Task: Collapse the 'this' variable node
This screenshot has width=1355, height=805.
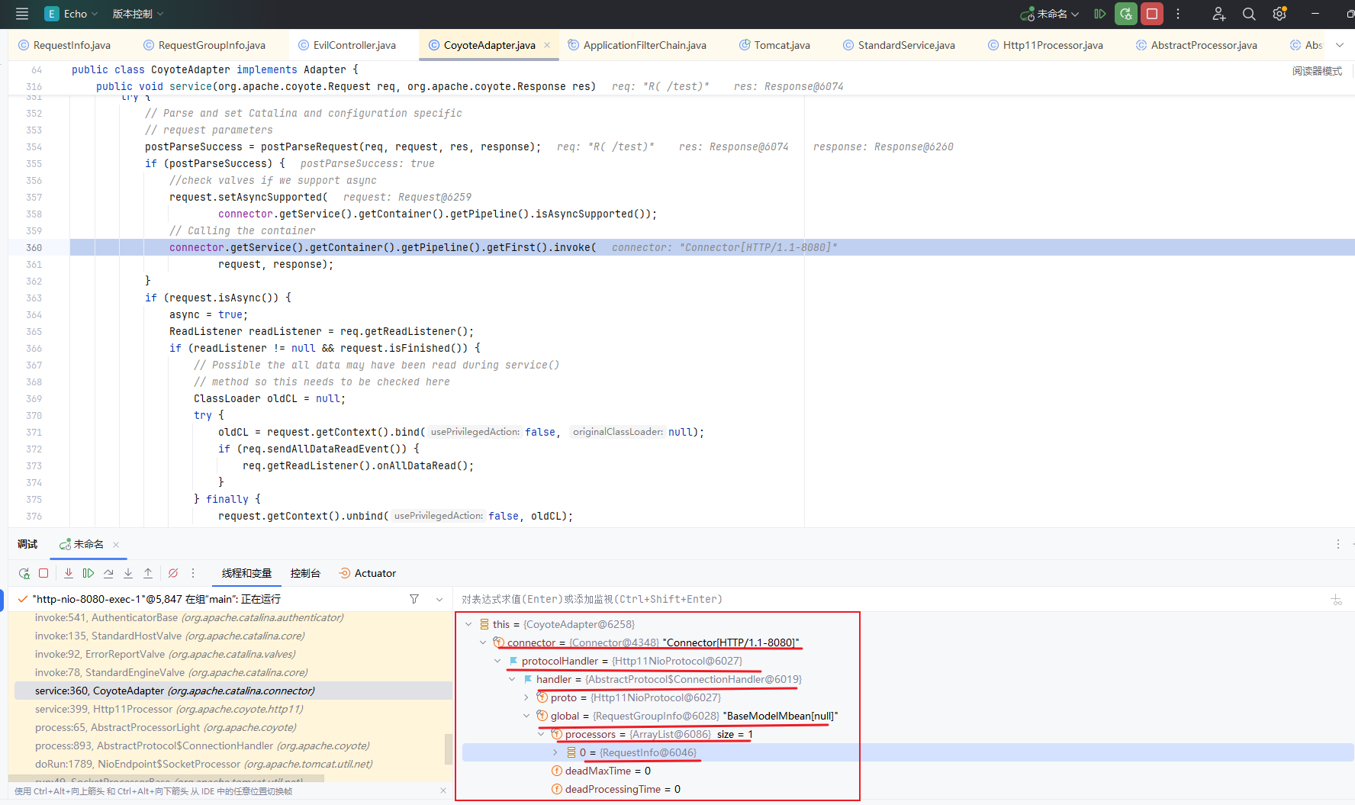Action: pos(468,624)
